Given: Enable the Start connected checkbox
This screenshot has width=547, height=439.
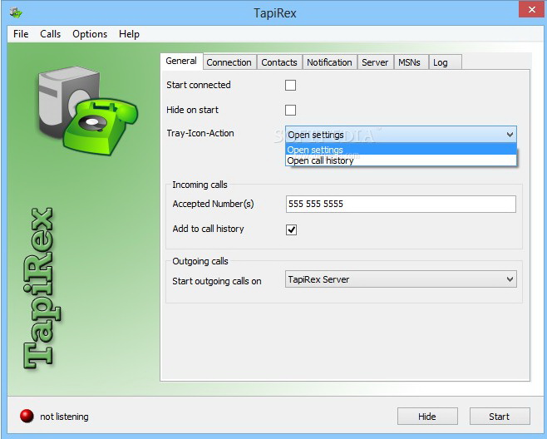Looking at the screenshot, I should [290, 85].
